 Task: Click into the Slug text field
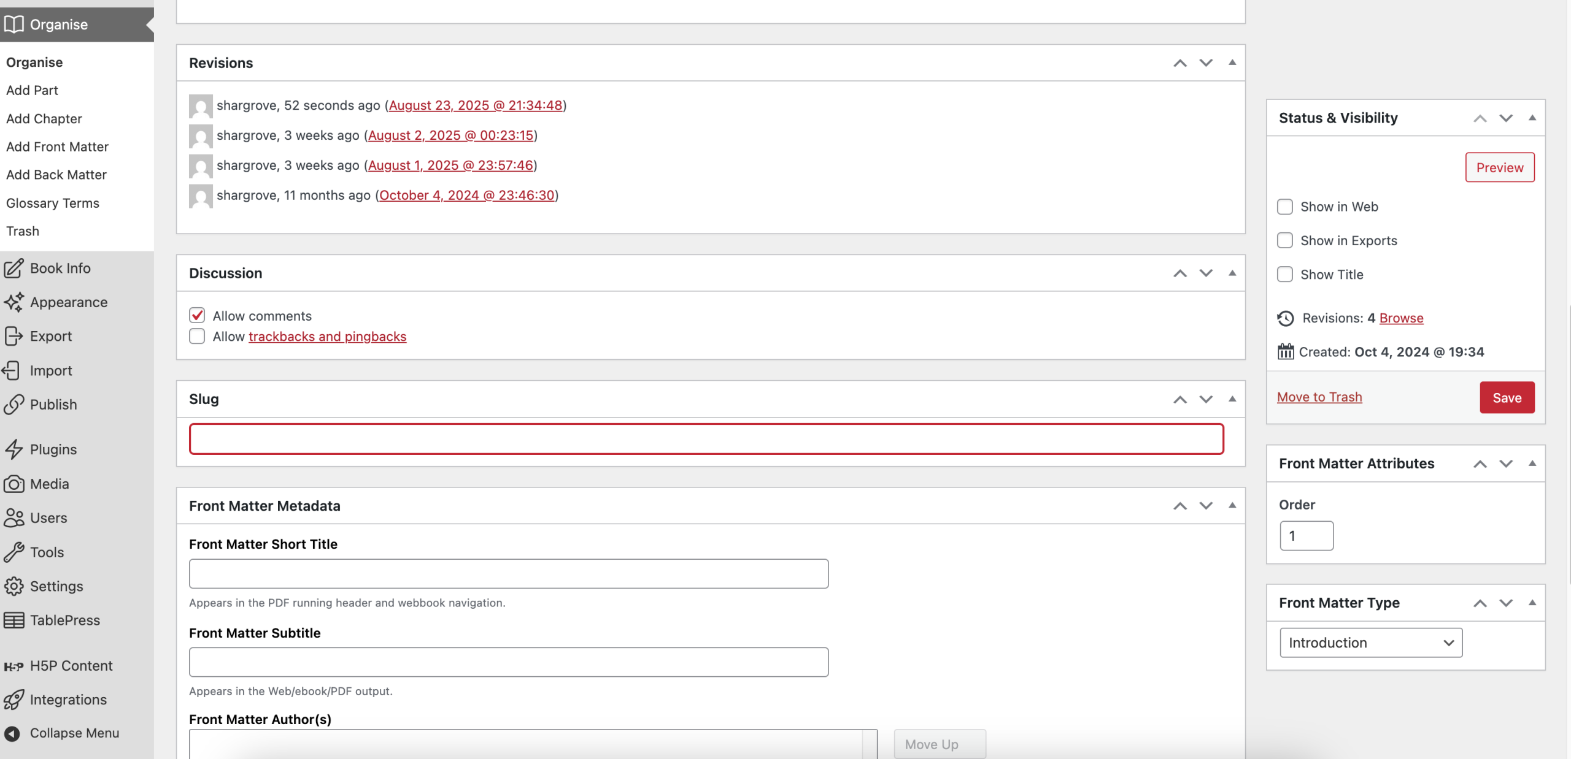pos(706,439)
